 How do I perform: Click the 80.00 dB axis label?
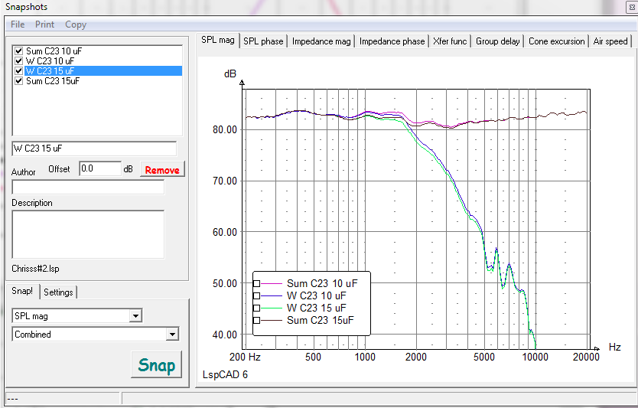[x=225, y=130]
